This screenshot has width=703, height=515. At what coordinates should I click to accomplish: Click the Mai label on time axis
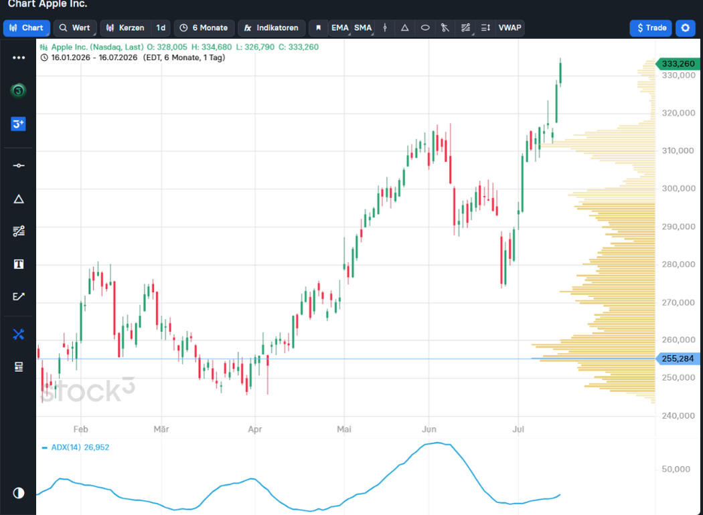[344, 429]
